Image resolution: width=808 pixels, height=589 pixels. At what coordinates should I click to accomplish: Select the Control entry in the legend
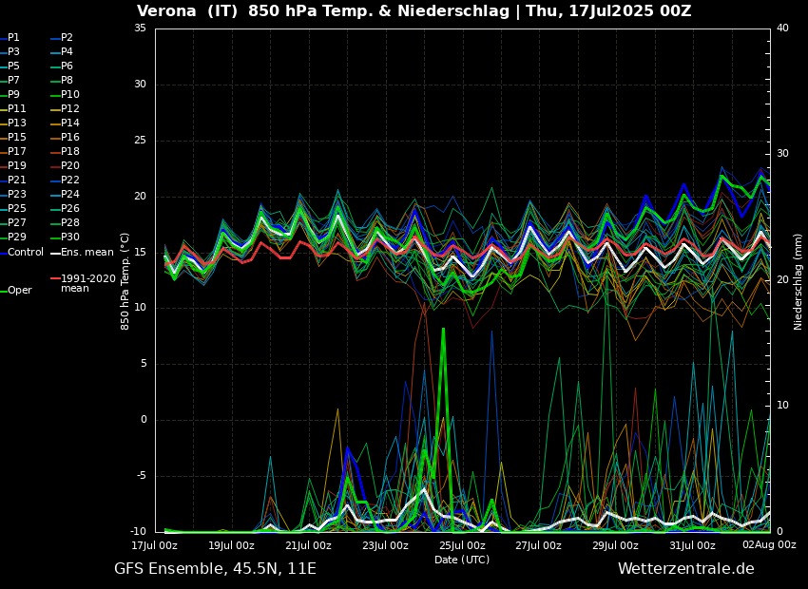(x=26, y=252)
